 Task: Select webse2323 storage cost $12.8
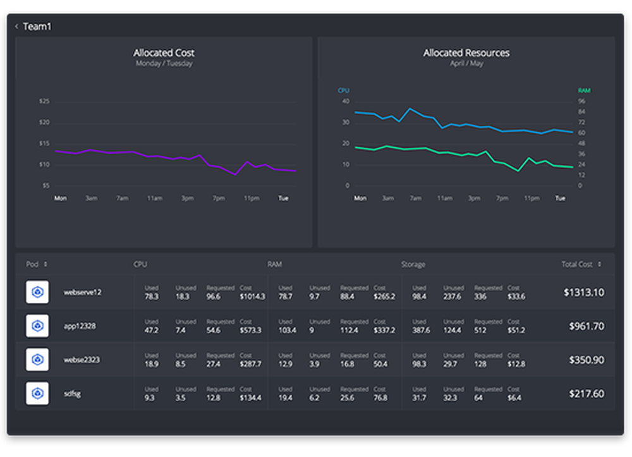(x=516, y=364)
